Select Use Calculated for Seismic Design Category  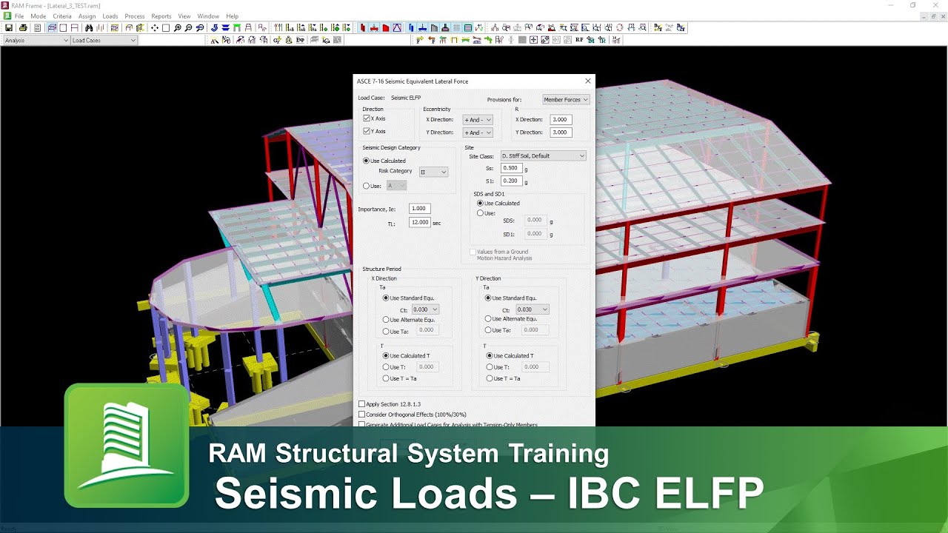point(366,161)
